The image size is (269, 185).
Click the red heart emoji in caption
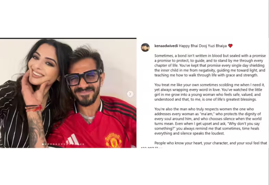[230, 46]
